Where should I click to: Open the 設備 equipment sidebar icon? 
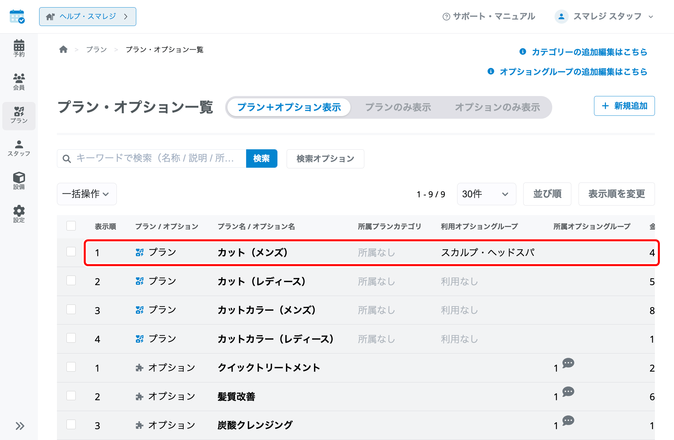(x=19, y=181)
